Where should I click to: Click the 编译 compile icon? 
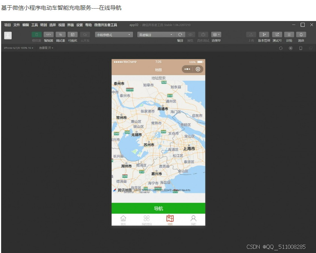179,34
